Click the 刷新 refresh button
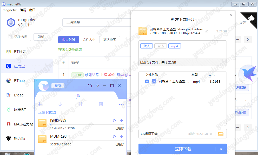 pyautogui.click(x=41, y=37)
